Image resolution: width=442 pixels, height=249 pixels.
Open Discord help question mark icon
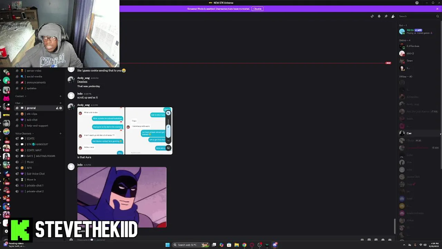click(x=417, y=3)
